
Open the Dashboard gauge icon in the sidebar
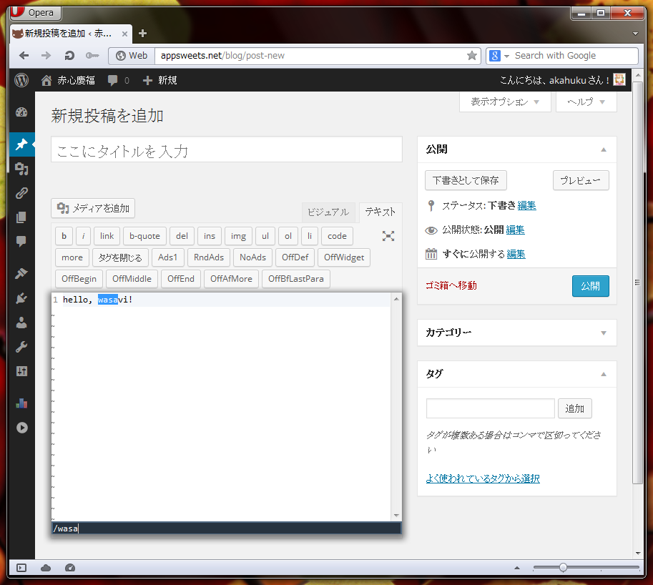(21, 112)
